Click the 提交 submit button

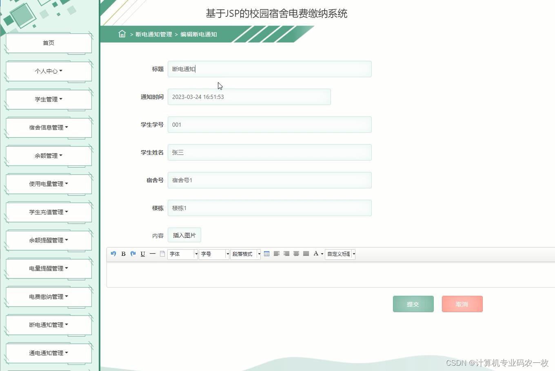click(x=413, y=304)
